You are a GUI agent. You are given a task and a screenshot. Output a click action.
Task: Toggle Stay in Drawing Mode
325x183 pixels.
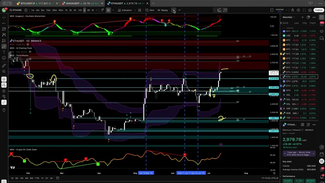click(4, 85)
